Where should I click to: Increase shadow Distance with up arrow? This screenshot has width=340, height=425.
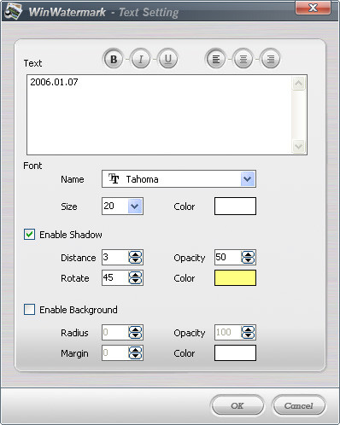[135, 254]
